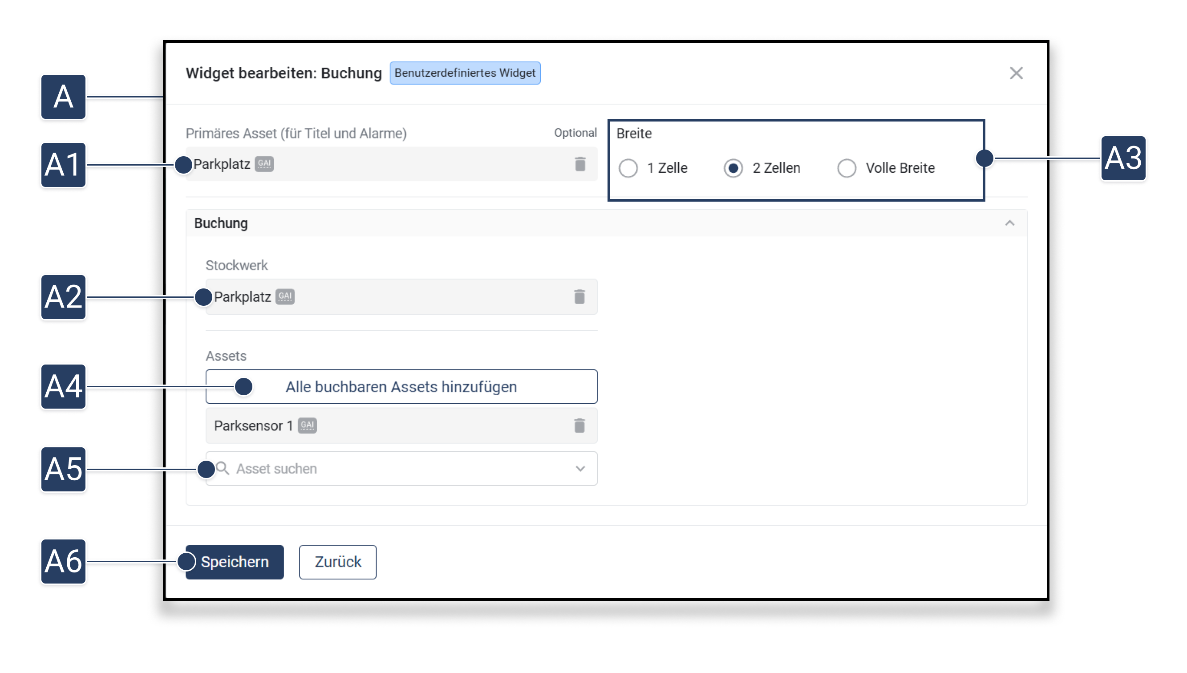Click the search magnifier icon

[223, 468]
